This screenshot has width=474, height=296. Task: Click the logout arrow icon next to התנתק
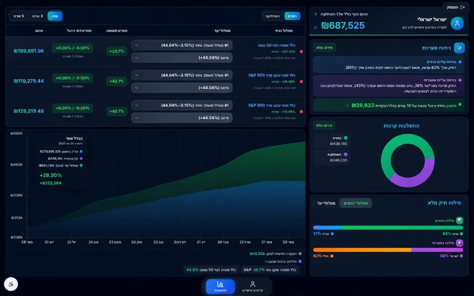[x=462, y=7]
